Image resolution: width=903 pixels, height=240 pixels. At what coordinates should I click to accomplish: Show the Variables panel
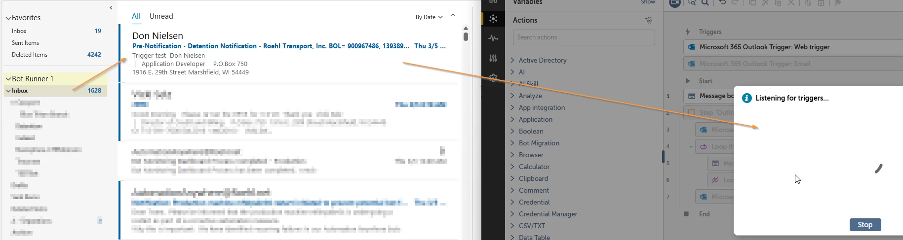point(648,2)
